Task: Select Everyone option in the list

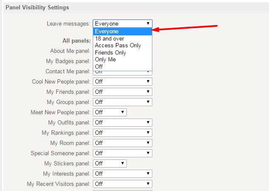Action: click(123, 32)
